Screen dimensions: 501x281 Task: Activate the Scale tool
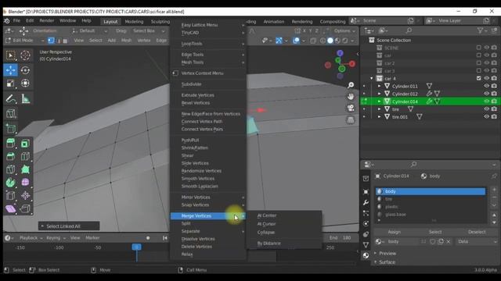[10, 84]
